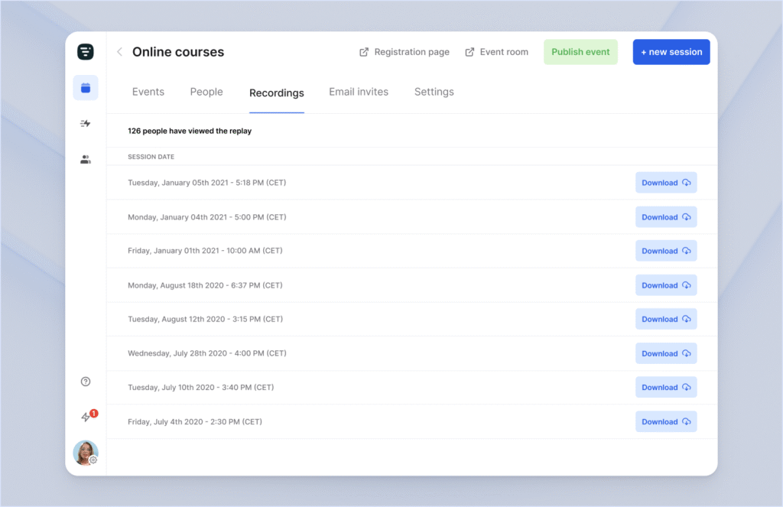Download the July 4th 2020 recording
The height and width of the screenshot is (507, 783).
pos(665,421)
